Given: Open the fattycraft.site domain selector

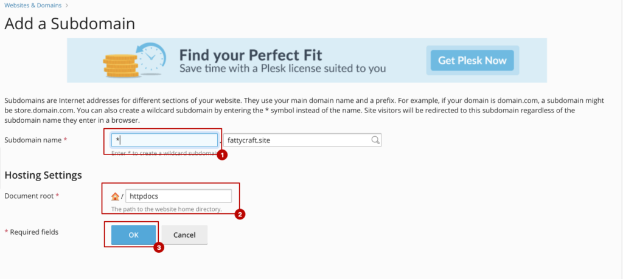Looking at the screenshot, I should point(302,140).
